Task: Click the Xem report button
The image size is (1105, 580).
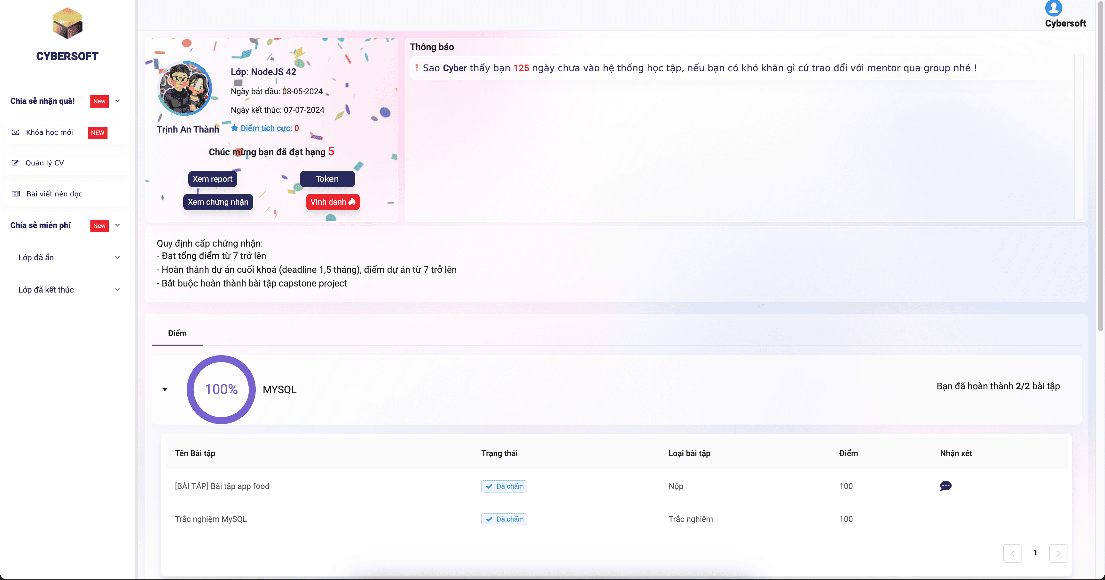Action: click(212, 179)
